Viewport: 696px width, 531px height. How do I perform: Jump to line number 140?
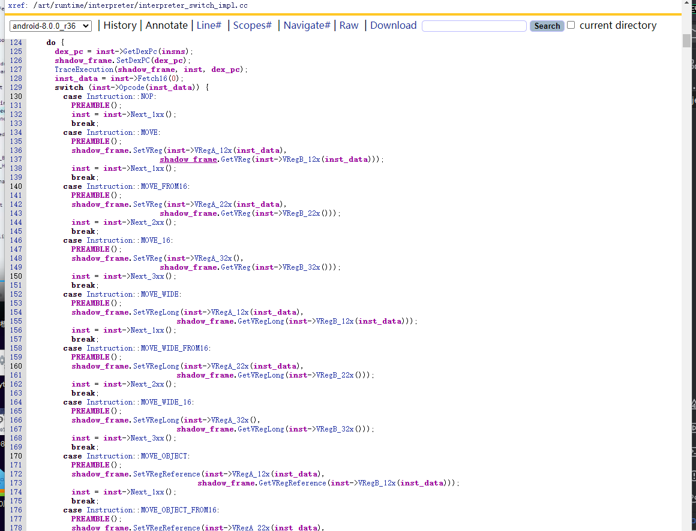tap(16, 186)
